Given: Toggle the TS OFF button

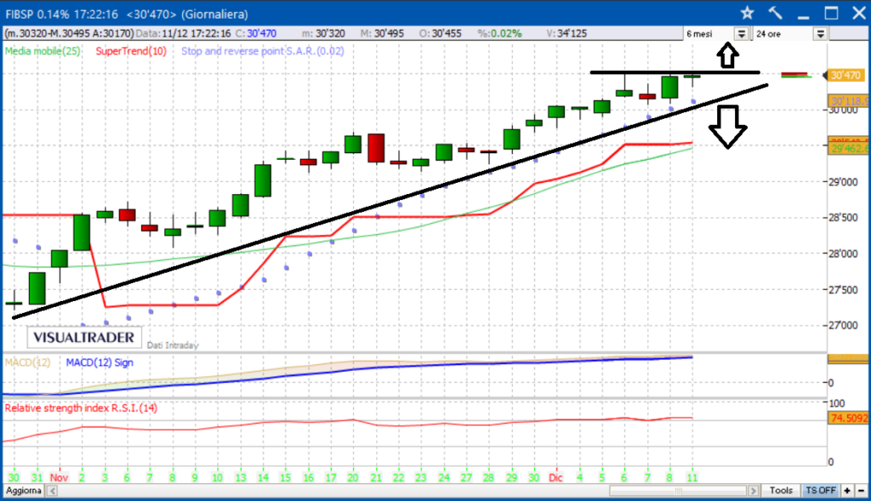Looking at the screenshot, I should coord(821,491).
